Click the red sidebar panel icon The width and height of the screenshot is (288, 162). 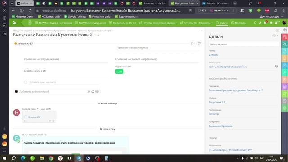(285, 37)
